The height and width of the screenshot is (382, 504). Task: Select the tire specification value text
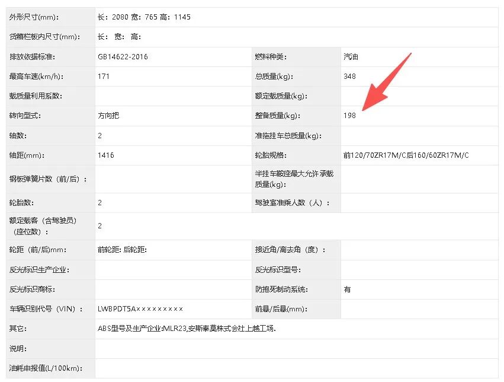406,155
